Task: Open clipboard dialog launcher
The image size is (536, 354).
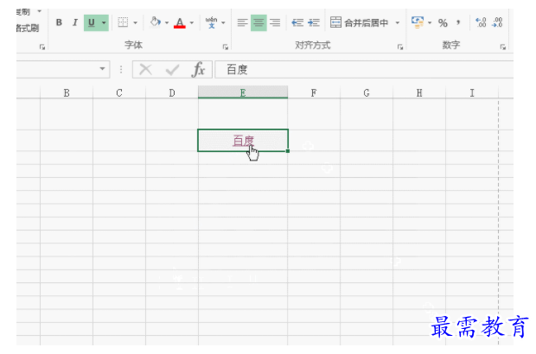Action: [42, 47]
